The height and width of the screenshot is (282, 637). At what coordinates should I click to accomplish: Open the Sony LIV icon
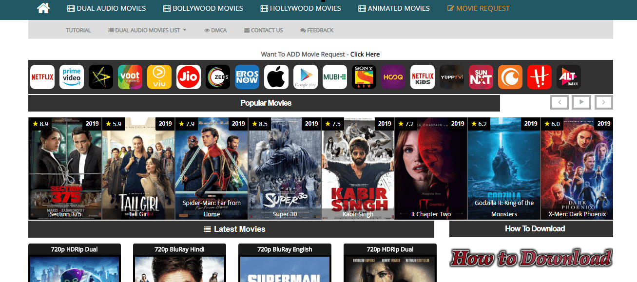(x=364, y=77)
